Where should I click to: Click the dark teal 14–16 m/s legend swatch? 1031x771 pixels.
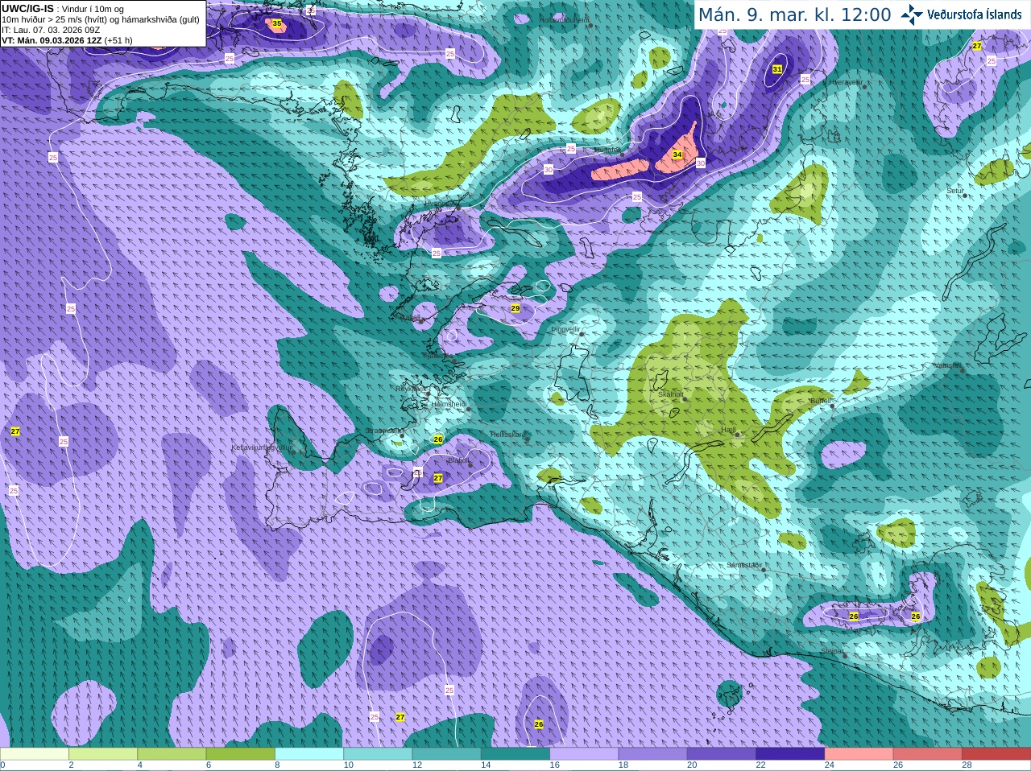click(x=515, y=754)
